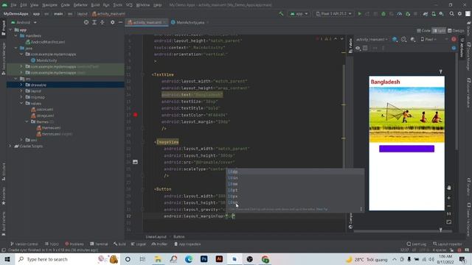Click red error indicator in preview toolbar
472x265 pixels.
(454, 39)
